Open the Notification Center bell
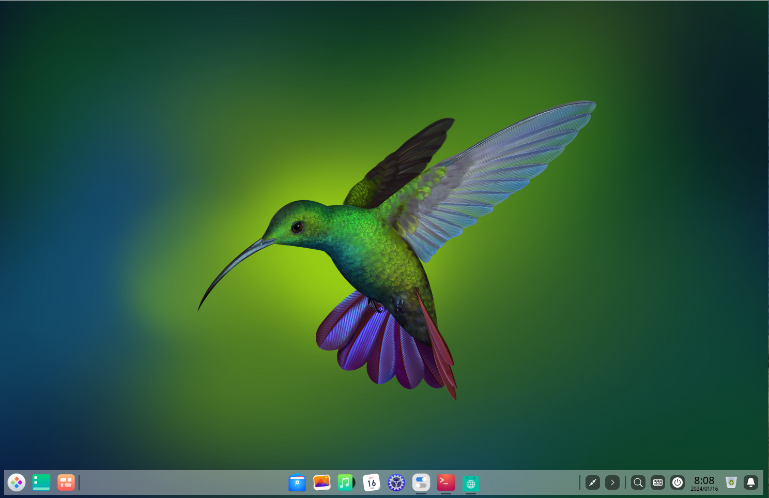Viewport: 769px width, 498px height. tap(751, 482)
